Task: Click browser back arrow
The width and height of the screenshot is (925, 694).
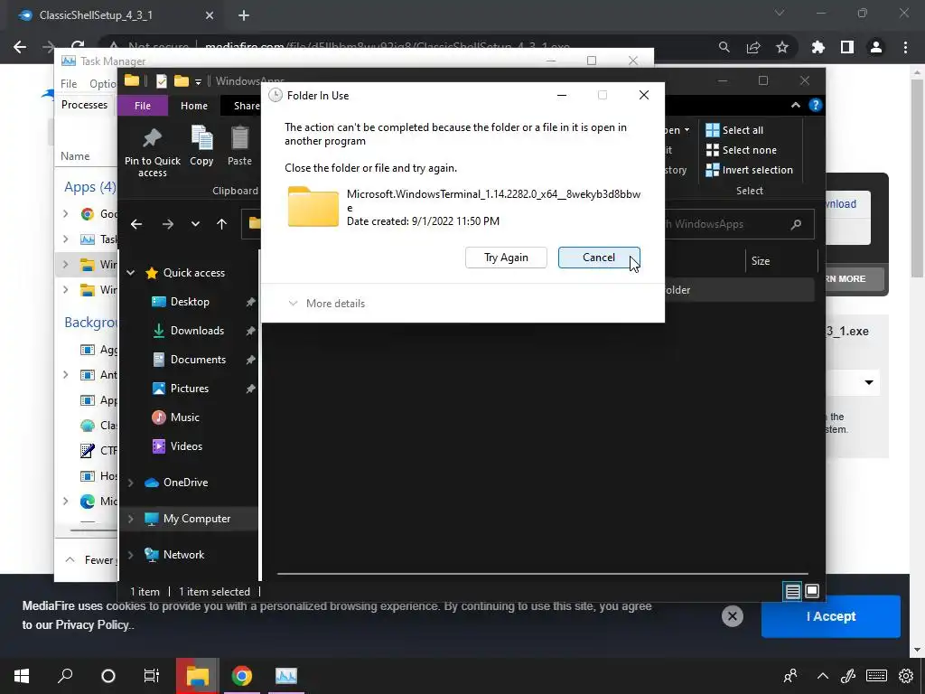Action: point(20,47)
